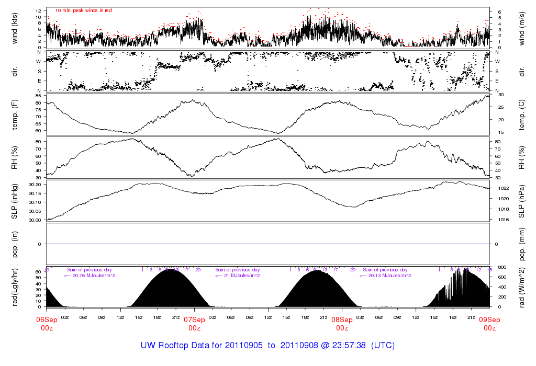Viewport: 536px width, 366px height.
Task: Select the 'SLP (inHg)' axis label
Action: tap(14, 201)
